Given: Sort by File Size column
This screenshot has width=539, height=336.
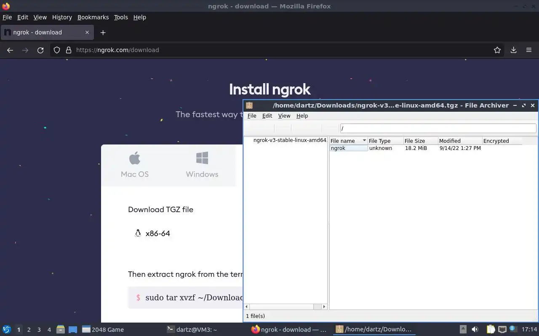Looking at the screenshot, I should pyautogui.click(x=420, y=141).
